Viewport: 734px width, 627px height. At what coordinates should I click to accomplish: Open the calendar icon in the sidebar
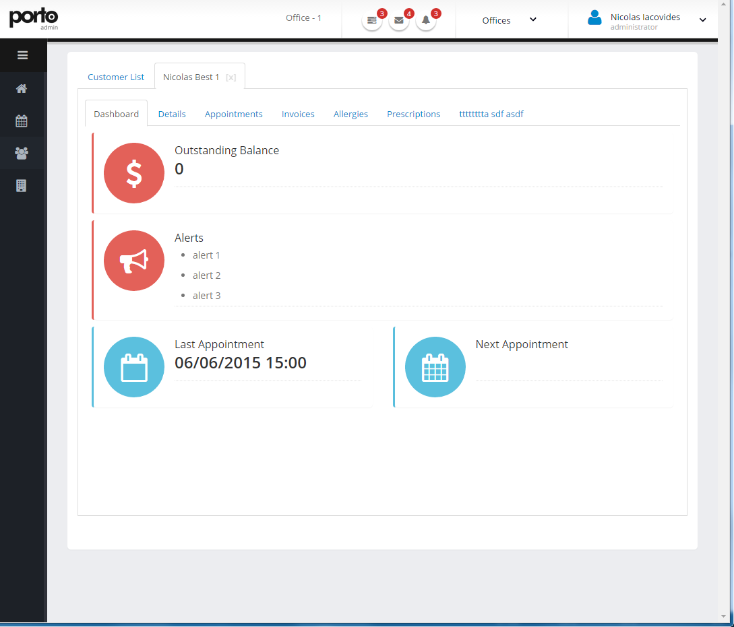pos(22,121)
